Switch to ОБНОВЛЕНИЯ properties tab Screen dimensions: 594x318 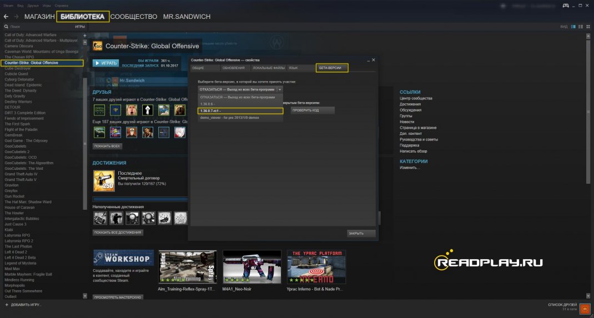point(234,68)
